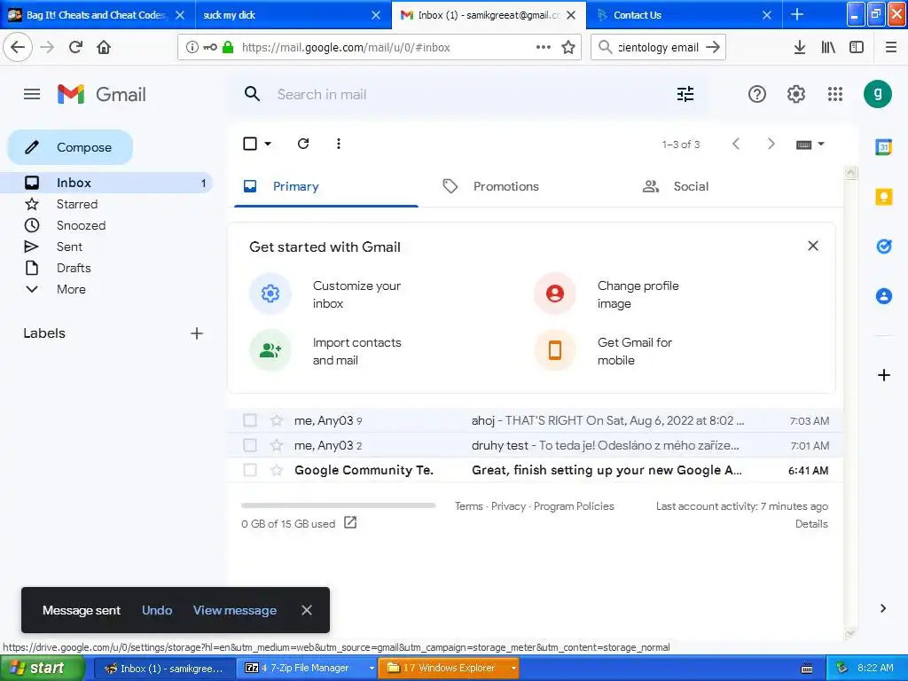Open Gmail support help icon

pyautogui.click(x=757, y=94)
